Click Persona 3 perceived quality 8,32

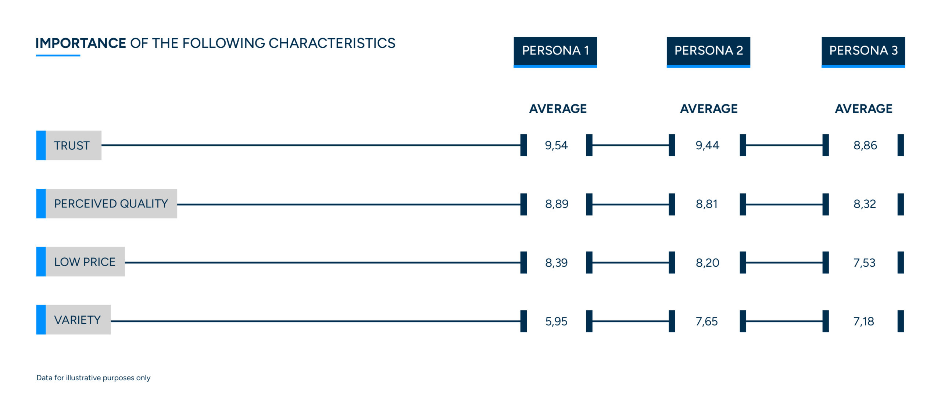pyautogui.click(x=865, y=204)
